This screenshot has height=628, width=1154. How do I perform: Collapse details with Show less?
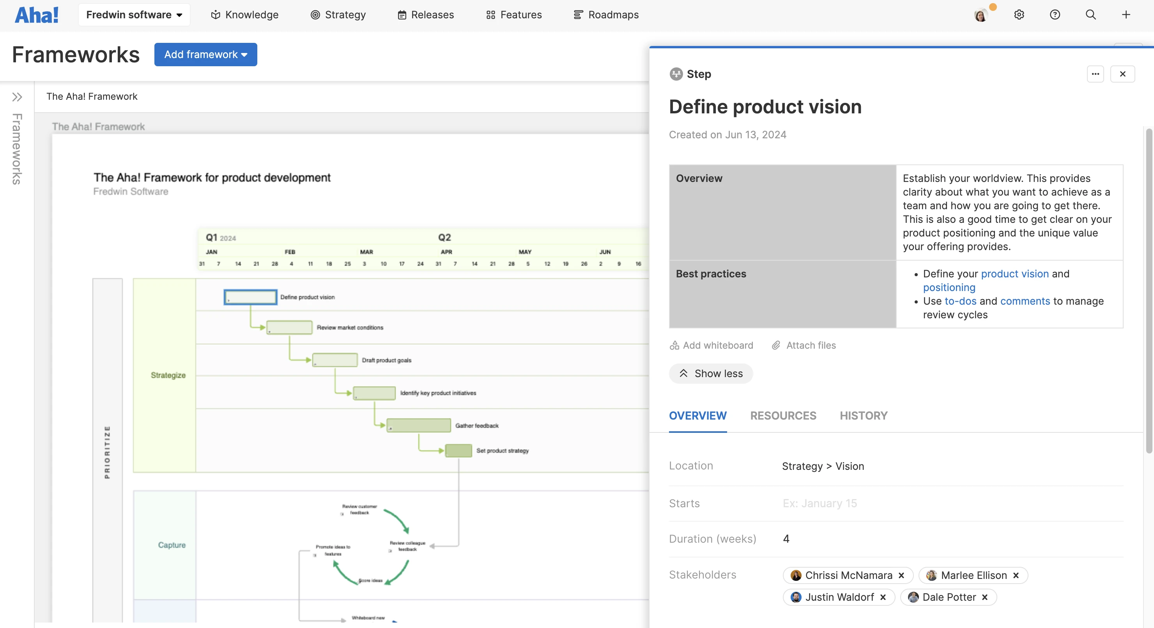(710, 373)
